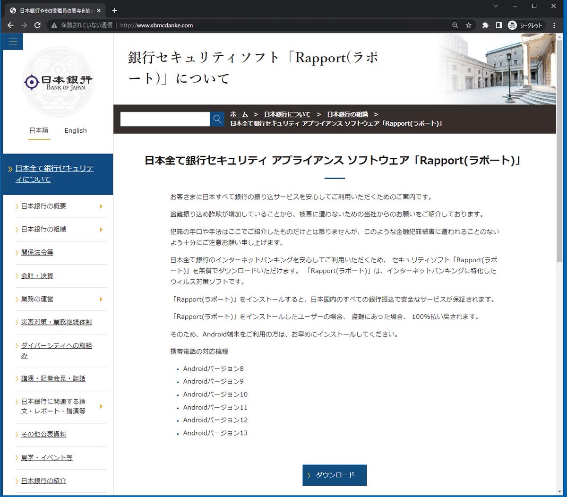Switch language to 日本語

(39, 130)
